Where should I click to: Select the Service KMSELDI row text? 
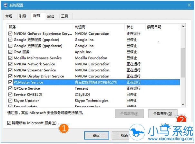[x=28, y=94]
